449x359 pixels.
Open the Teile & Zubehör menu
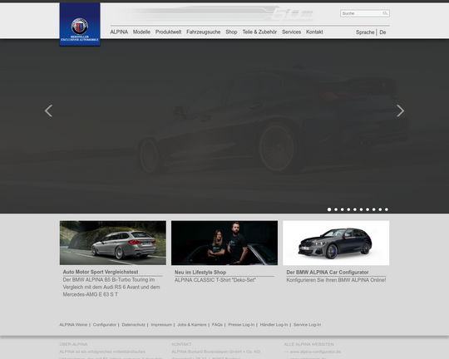[259, 32]
